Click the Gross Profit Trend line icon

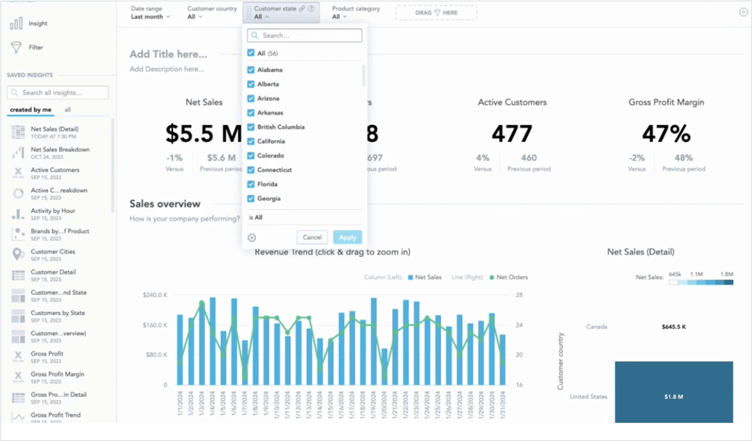coord(18,418)
